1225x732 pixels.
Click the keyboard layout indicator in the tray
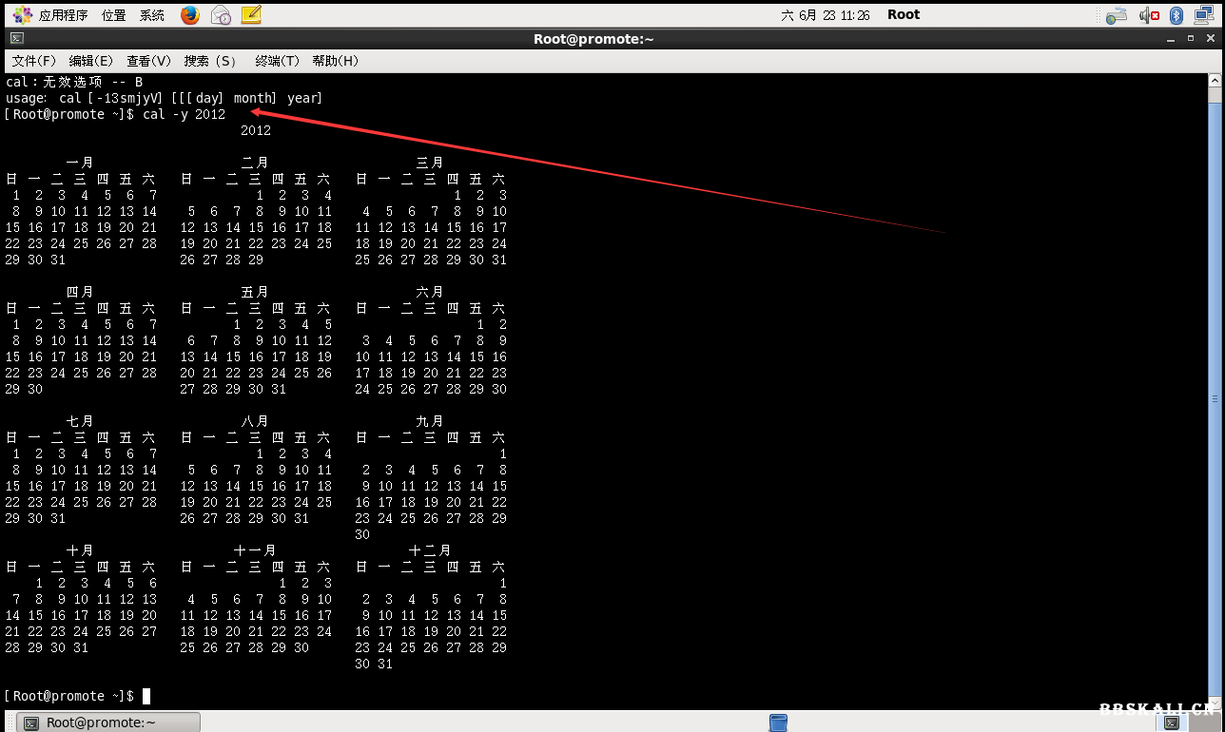click(x=1117, y=14)
